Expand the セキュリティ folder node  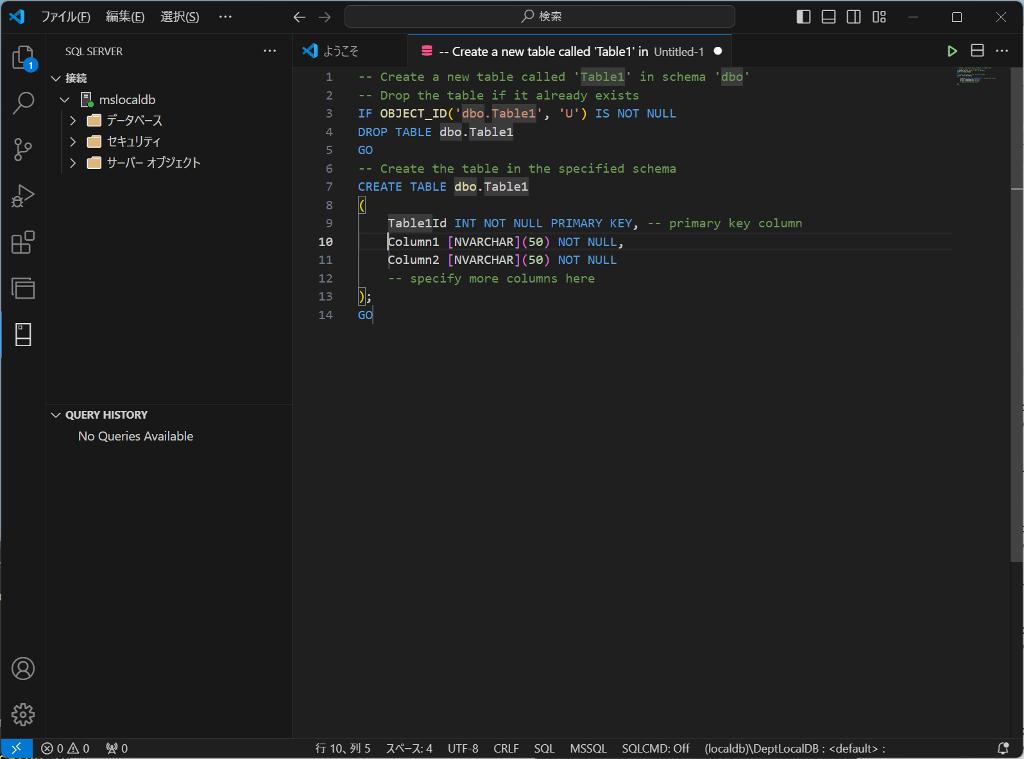(73, 142)
